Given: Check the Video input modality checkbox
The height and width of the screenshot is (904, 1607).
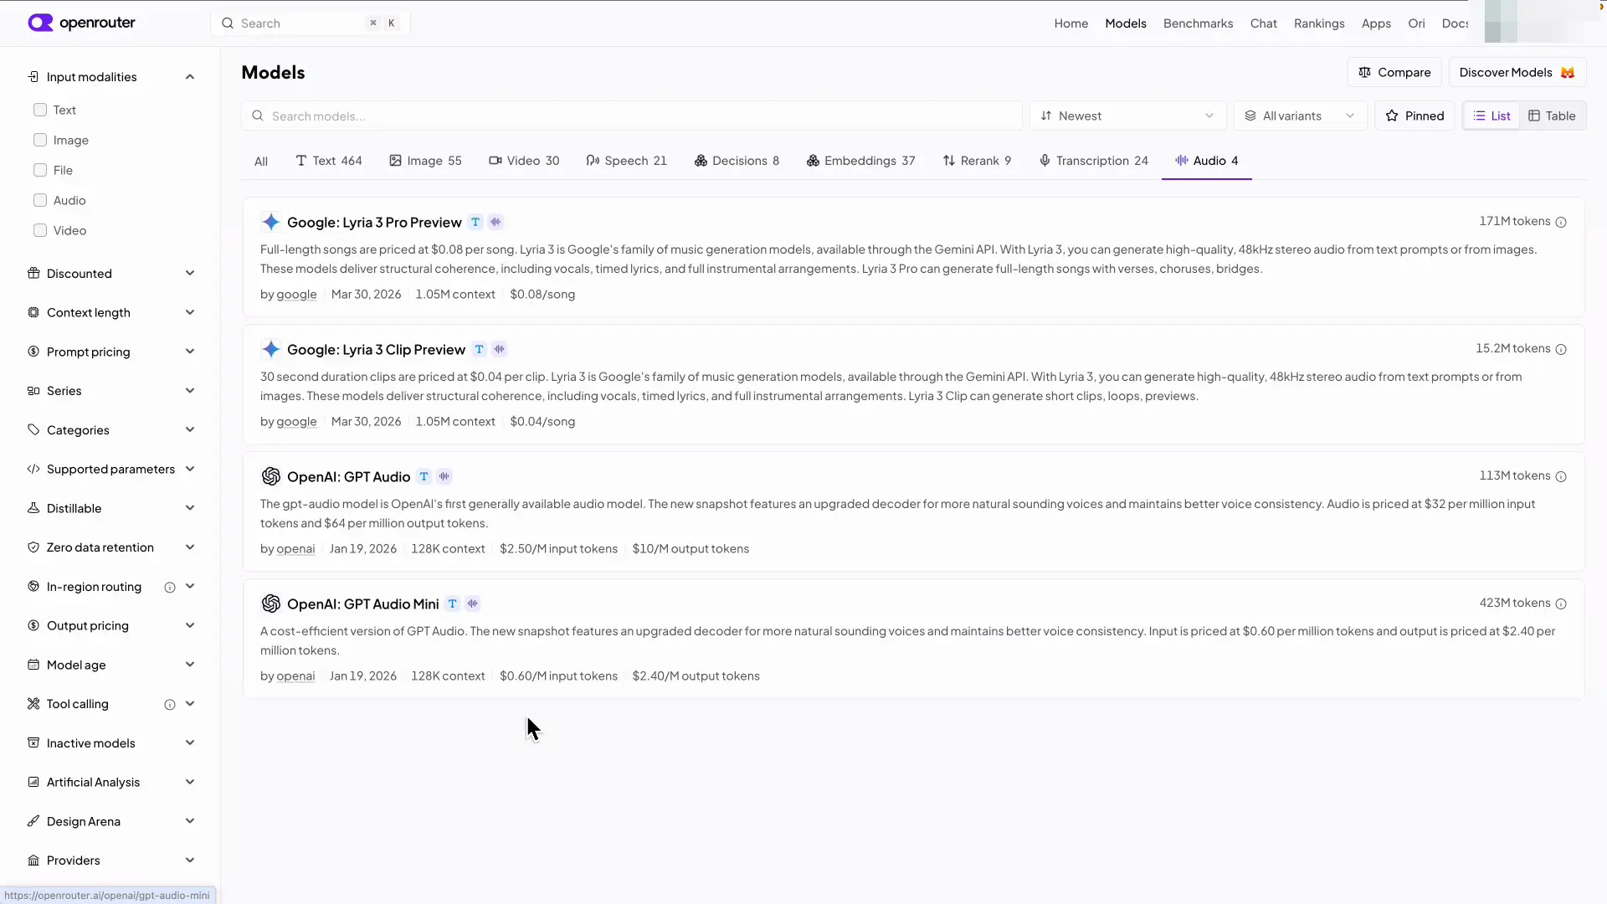Looking at the screenshot, I should [x=40, y=230].
